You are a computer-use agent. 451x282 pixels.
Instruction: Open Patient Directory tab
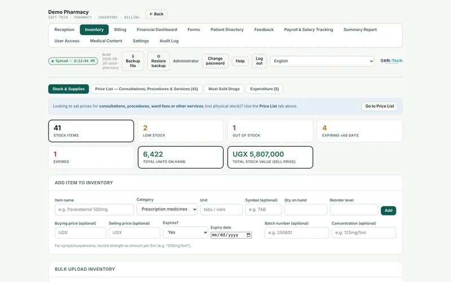[227, 30]
